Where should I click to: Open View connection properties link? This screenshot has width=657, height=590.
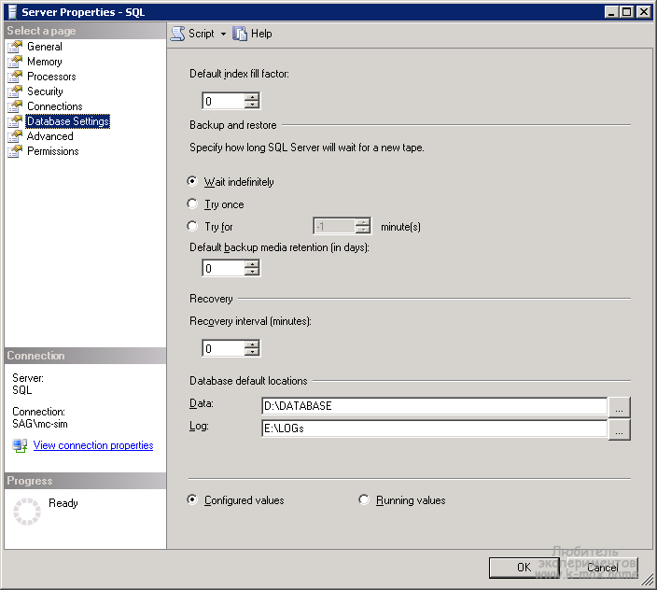pyautogui.click(x=93, y=445)
